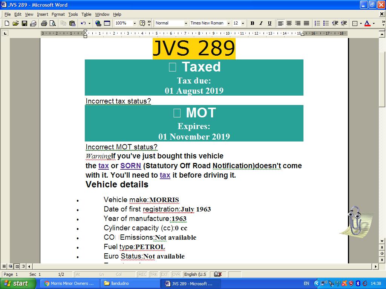Image resolution: width=386 pixels, height=289 pixels.
Task: Print the document using the printer icon
Action: 44,23
